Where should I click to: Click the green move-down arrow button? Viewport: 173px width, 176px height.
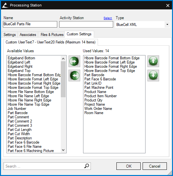tap(153, 76)
